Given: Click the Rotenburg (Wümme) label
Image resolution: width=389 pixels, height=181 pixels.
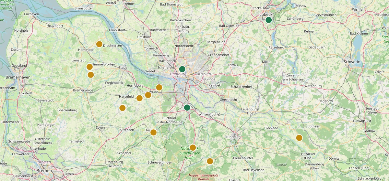Looking at the screenshot, I should (115, 164).
